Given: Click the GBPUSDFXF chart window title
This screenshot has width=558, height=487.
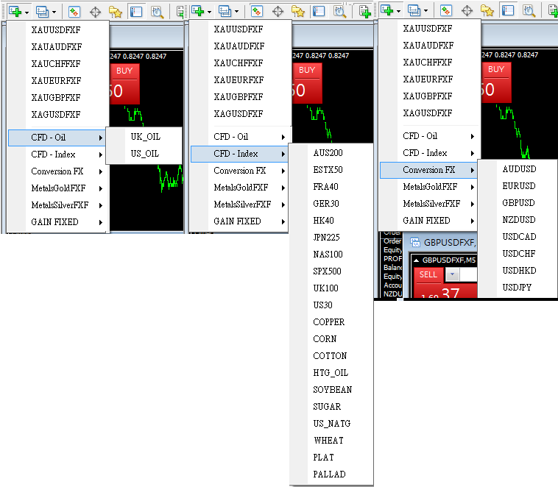Looking at the screenshot, I should click(x=449, y=243).
